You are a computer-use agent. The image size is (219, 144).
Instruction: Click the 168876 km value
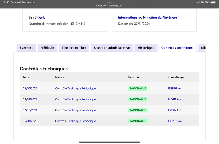(175, 88)
